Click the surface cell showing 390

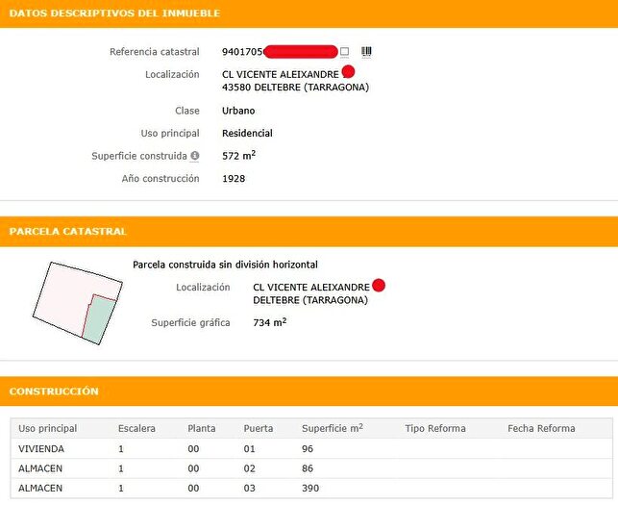[x=310, y=489]
